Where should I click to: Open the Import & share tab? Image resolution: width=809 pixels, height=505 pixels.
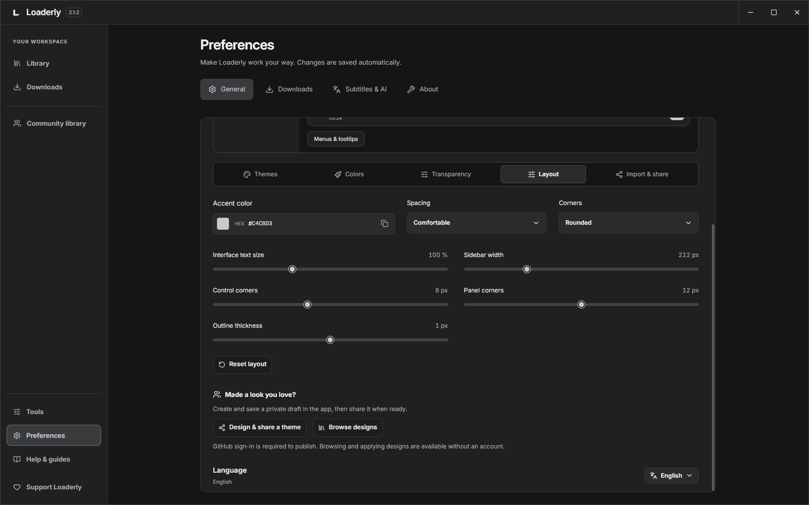pyautogui.click(x=642, y=174)
